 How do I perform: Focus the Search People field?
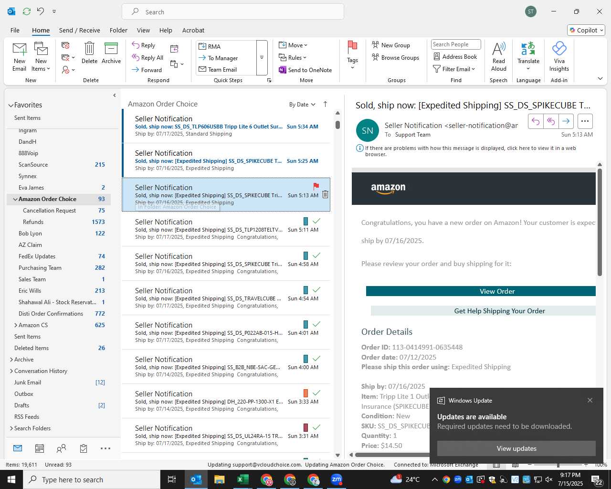456,44
